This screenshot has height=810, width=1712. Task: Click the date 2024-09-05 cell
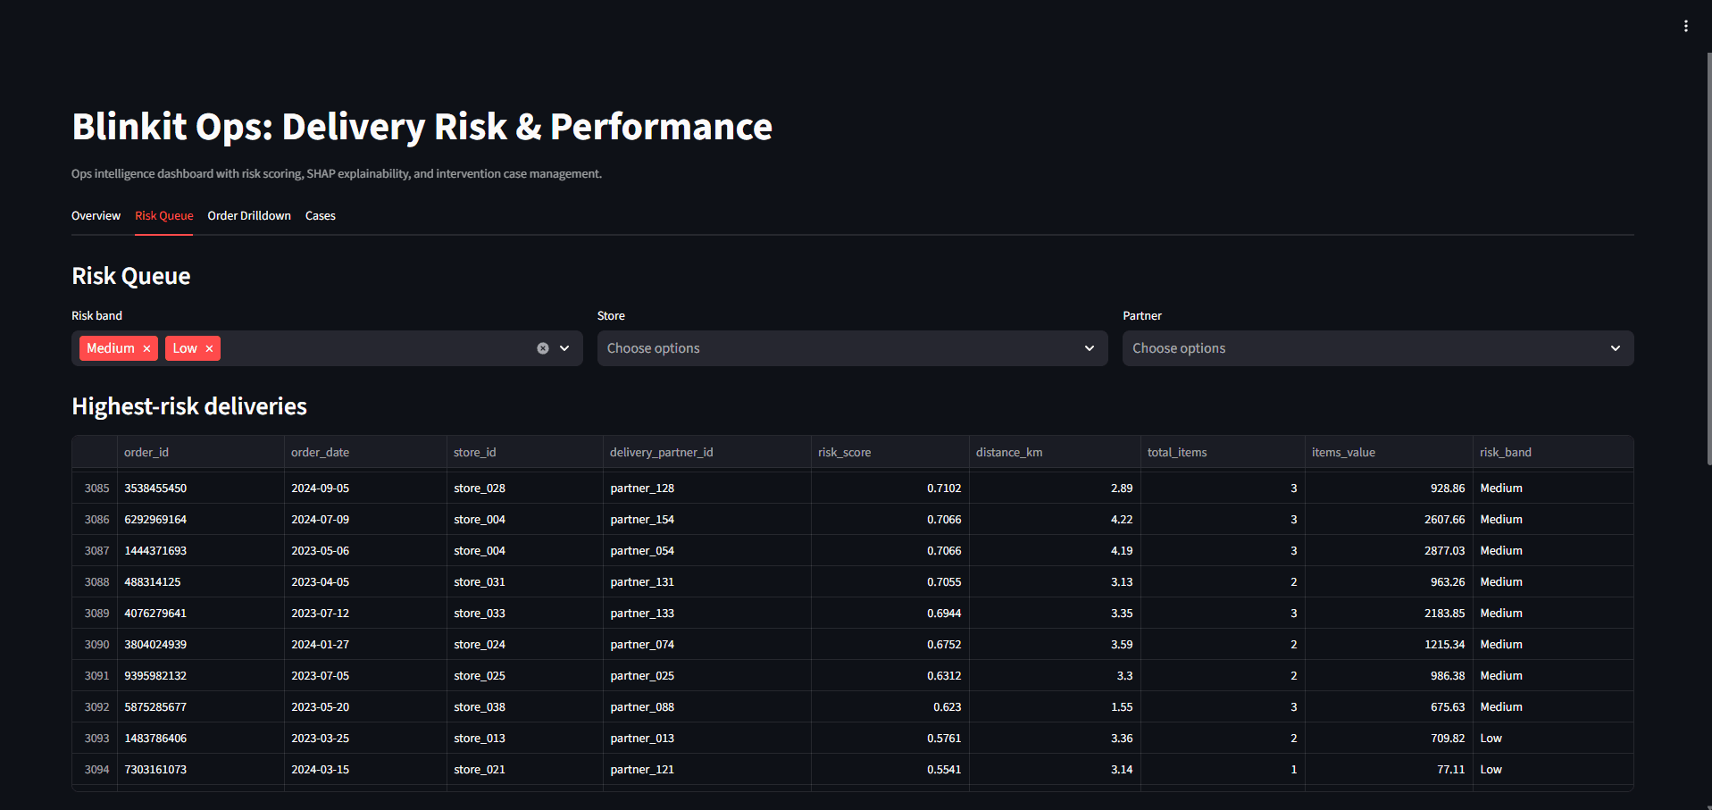coord(365,489)
